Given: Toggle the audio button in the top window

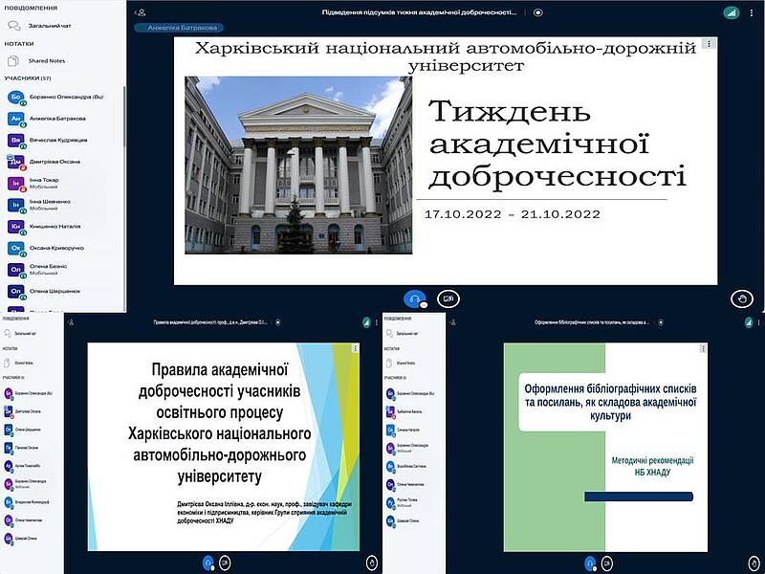Looking at the screenshot, I should coord(415,298).
